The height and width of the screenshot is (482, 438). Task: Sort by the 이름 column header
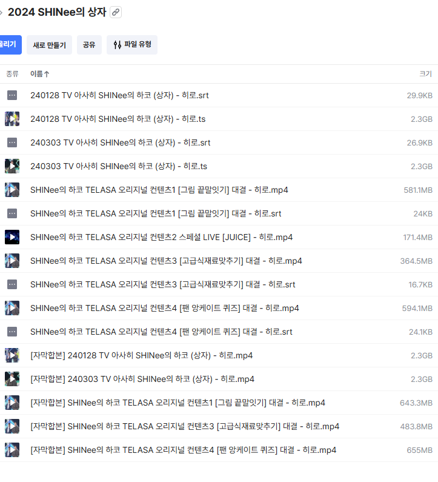39,74
